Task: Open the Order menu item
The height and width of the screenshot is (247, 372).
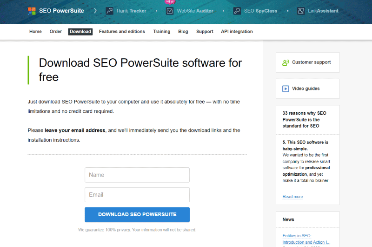Action: [x=55, y=32]
